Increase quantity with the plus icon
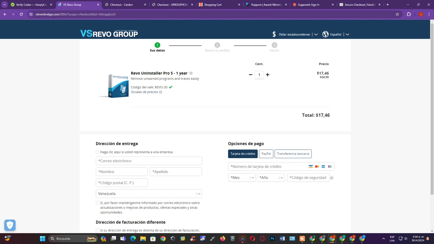This screenshot has height=244, width=434. pos(268,75)
